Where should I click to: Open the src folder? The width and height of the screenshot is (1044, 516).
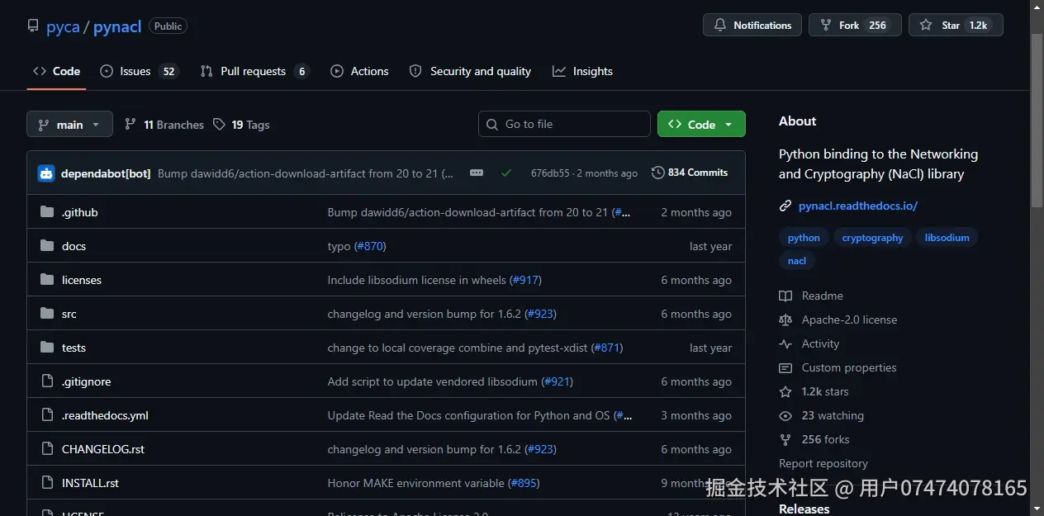pos(69,314)
